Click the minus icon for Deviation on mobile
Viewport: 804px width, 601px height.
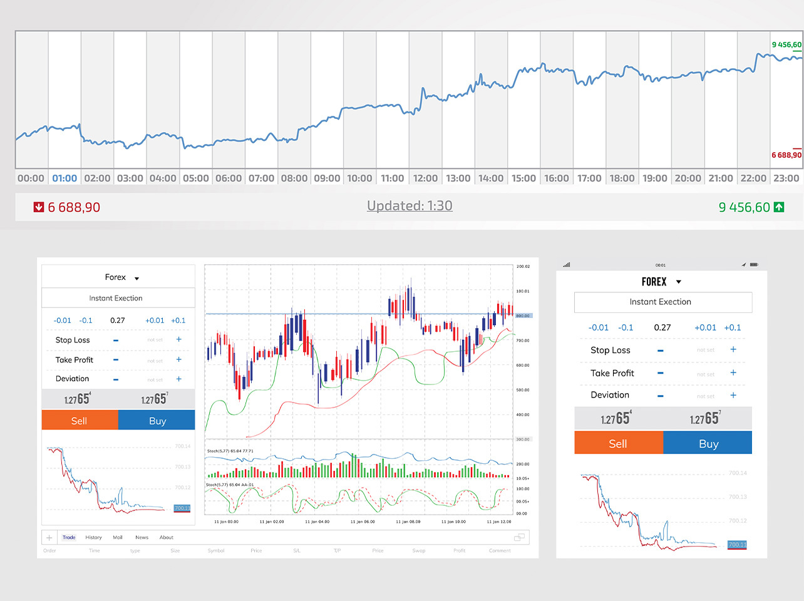point(660,396)
